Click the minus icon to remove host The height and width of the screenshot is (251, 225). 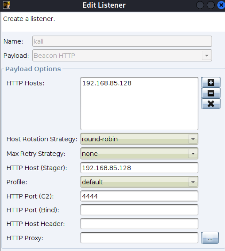[x=211, y=93]
